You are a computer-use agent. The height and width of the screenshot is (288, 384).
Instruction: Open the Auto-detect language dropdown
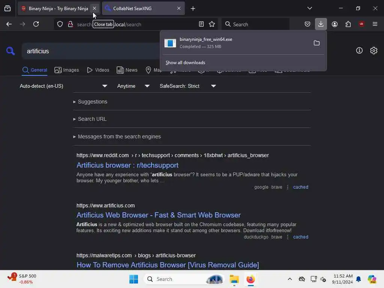coord(63,86)
